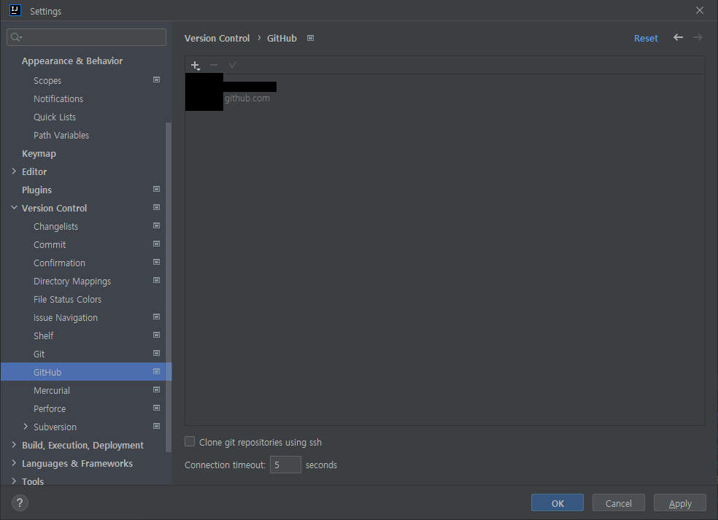The image size is (718, 520).
Task: Open Directory Mappings page
Action: pos(72,281)
